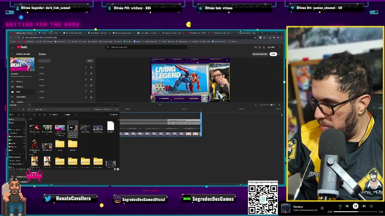Image resolution: width=385 pixels, height=216 pixels.
Task: Delete Corte 2 with its trash icon
Action: coord(91,73)
